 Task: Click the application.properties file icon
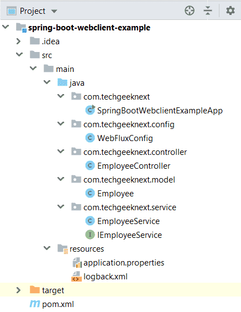click(77, 262)
